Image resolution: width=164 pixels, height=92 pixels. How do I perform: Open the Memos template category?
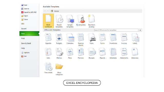click(x=59, y=53)
